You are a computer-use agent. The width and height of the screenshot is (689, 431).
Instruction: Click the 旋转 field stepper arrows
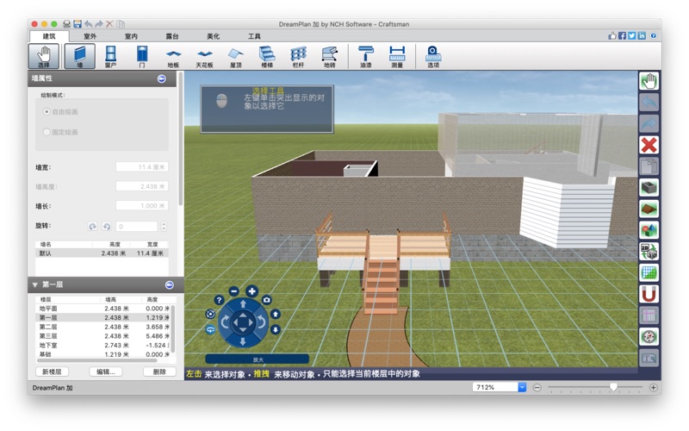click(x=163, y=227)
